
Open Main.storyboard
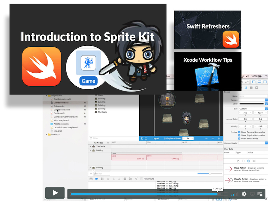pyautogui.click(x=61, y=120)
